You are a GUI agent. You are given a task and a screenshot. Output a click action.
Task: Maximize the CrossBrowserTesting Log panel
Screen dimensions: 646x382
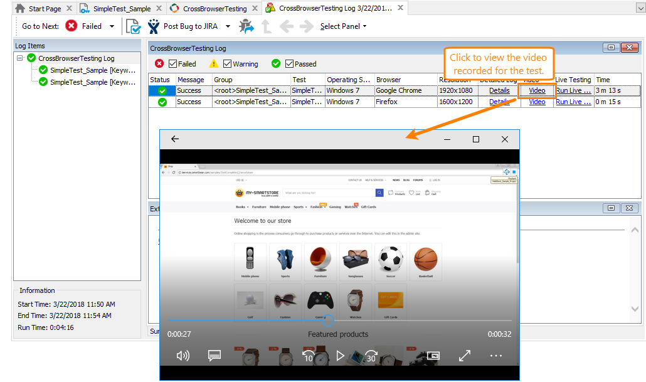(611, 48)
